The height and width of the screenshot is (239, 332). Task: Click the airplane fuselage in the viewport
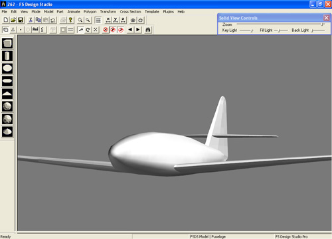[166, 153]
